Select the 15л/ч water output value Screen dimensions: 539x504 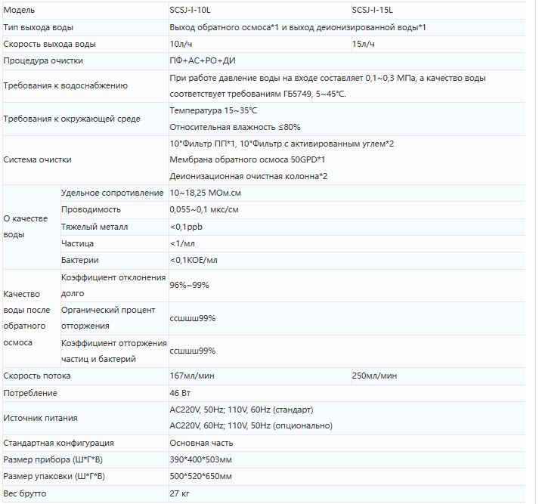coord(364,44)
